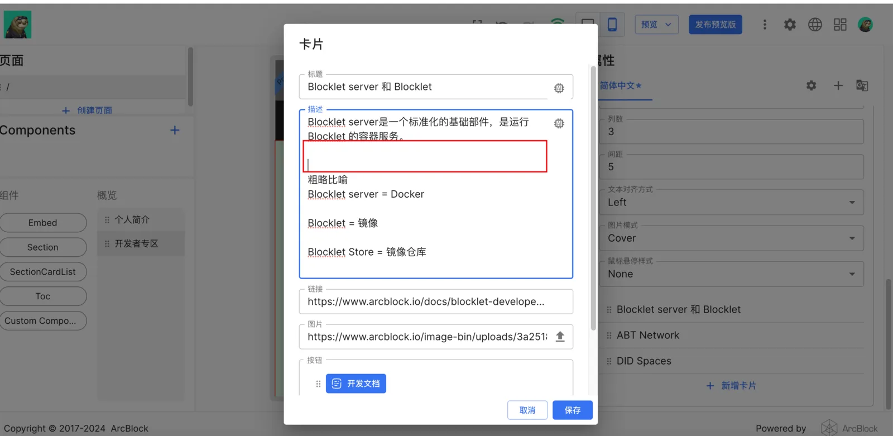Click the card dialog scrollbar
The image size is (893, 436).
[x=593, y=198]
